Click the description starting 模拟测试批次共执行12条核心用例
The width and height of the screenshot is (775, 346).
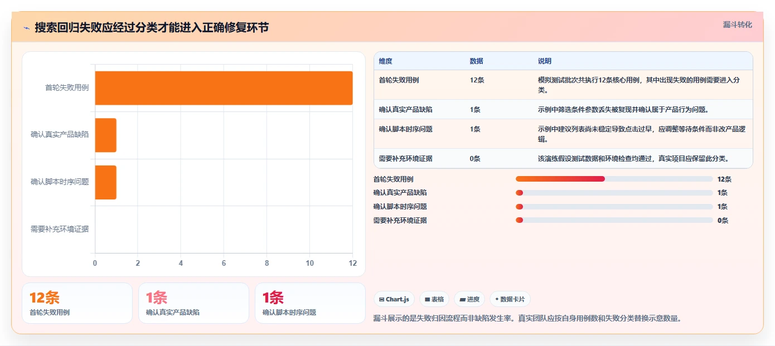(639, 85)
